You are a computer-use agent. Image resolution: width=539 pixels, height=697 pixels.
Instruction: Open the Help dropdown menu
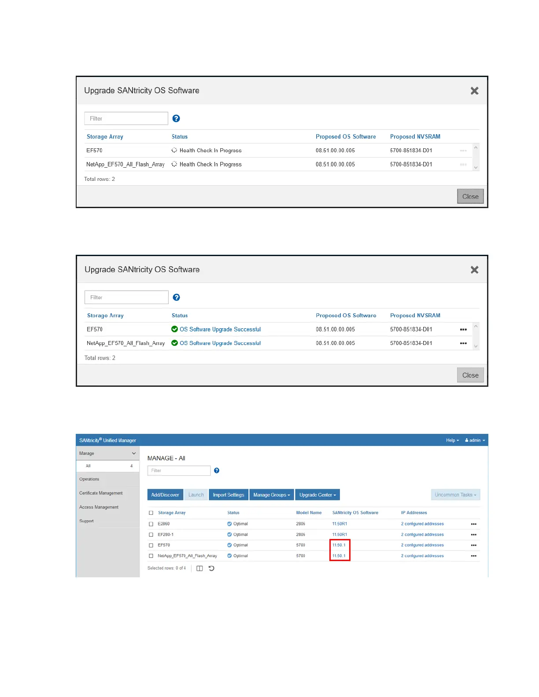[452, 440]
